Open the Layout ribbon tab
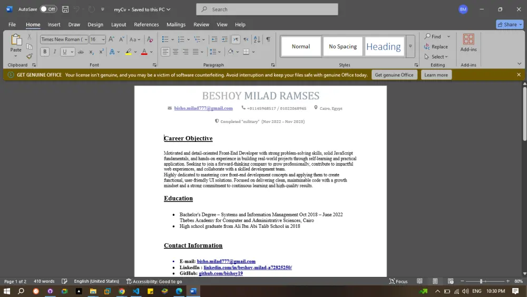This screenshot has width=527, height=297. [119, 25]
